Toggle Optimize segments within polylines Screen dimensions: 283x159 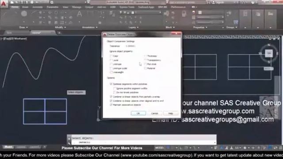[x=111, y=84]
